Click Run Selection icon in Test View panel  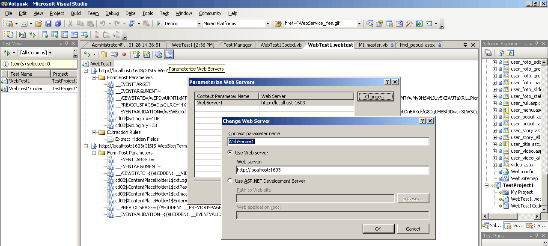click(6, 53)
